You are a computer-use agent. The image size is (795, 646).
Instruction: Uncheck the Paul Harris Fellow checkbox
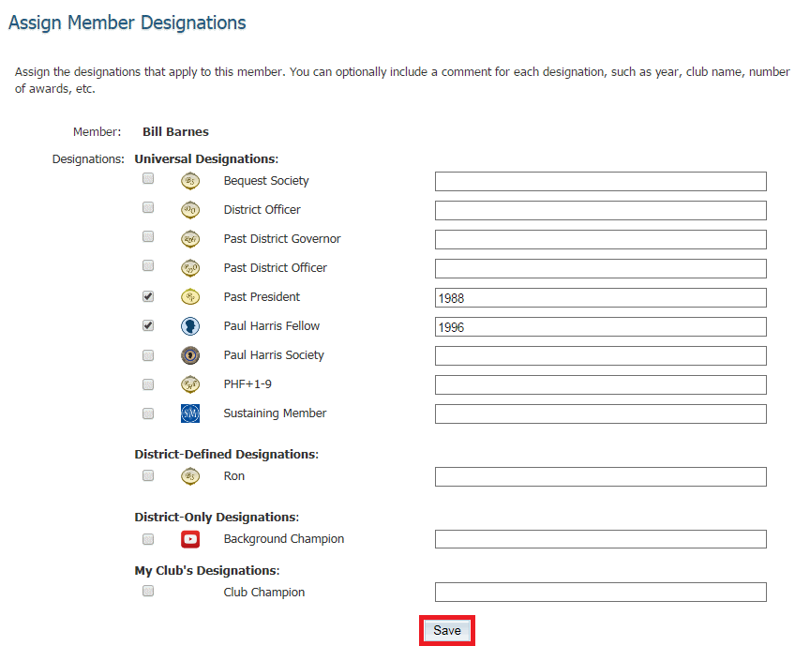[x=148, y=325]
